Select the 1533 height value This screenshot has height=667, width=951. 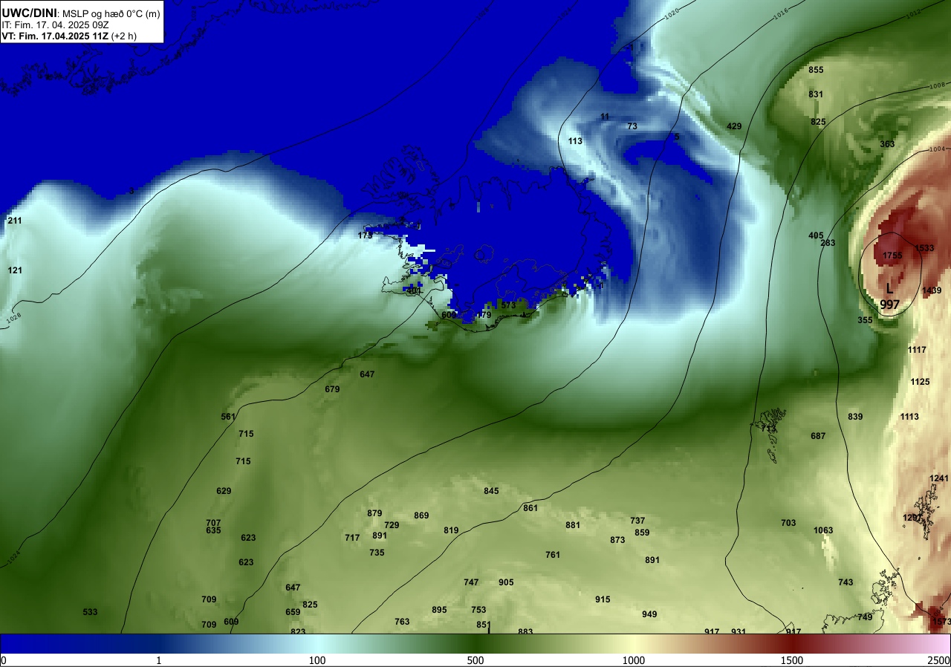[924, 248]
